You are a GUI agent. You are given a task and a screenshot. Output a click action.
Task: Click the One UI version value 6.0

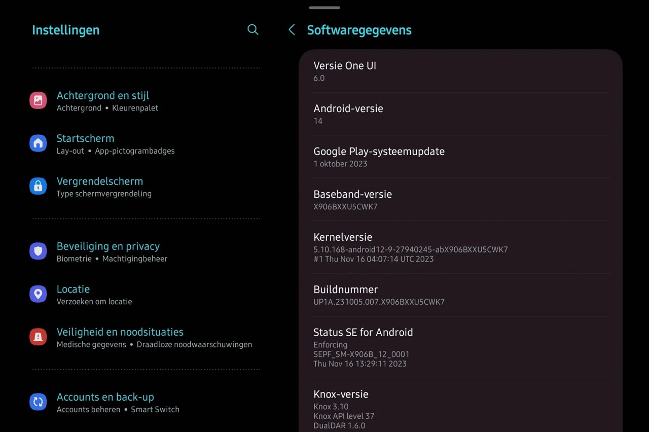tap(319, 78)
